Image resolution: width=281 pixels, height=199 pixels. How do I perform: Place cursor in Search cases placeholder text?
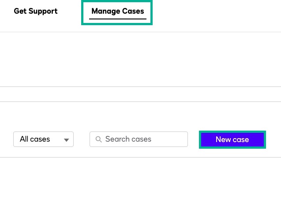coord(128,139)
